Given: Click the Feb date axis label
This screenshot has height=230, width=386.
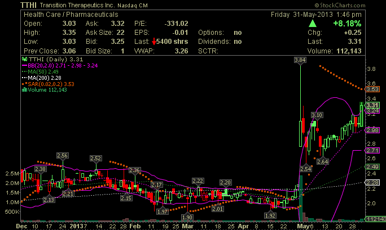Looking at the screenshot, I should pyautogui.click(x=135, y=226).
